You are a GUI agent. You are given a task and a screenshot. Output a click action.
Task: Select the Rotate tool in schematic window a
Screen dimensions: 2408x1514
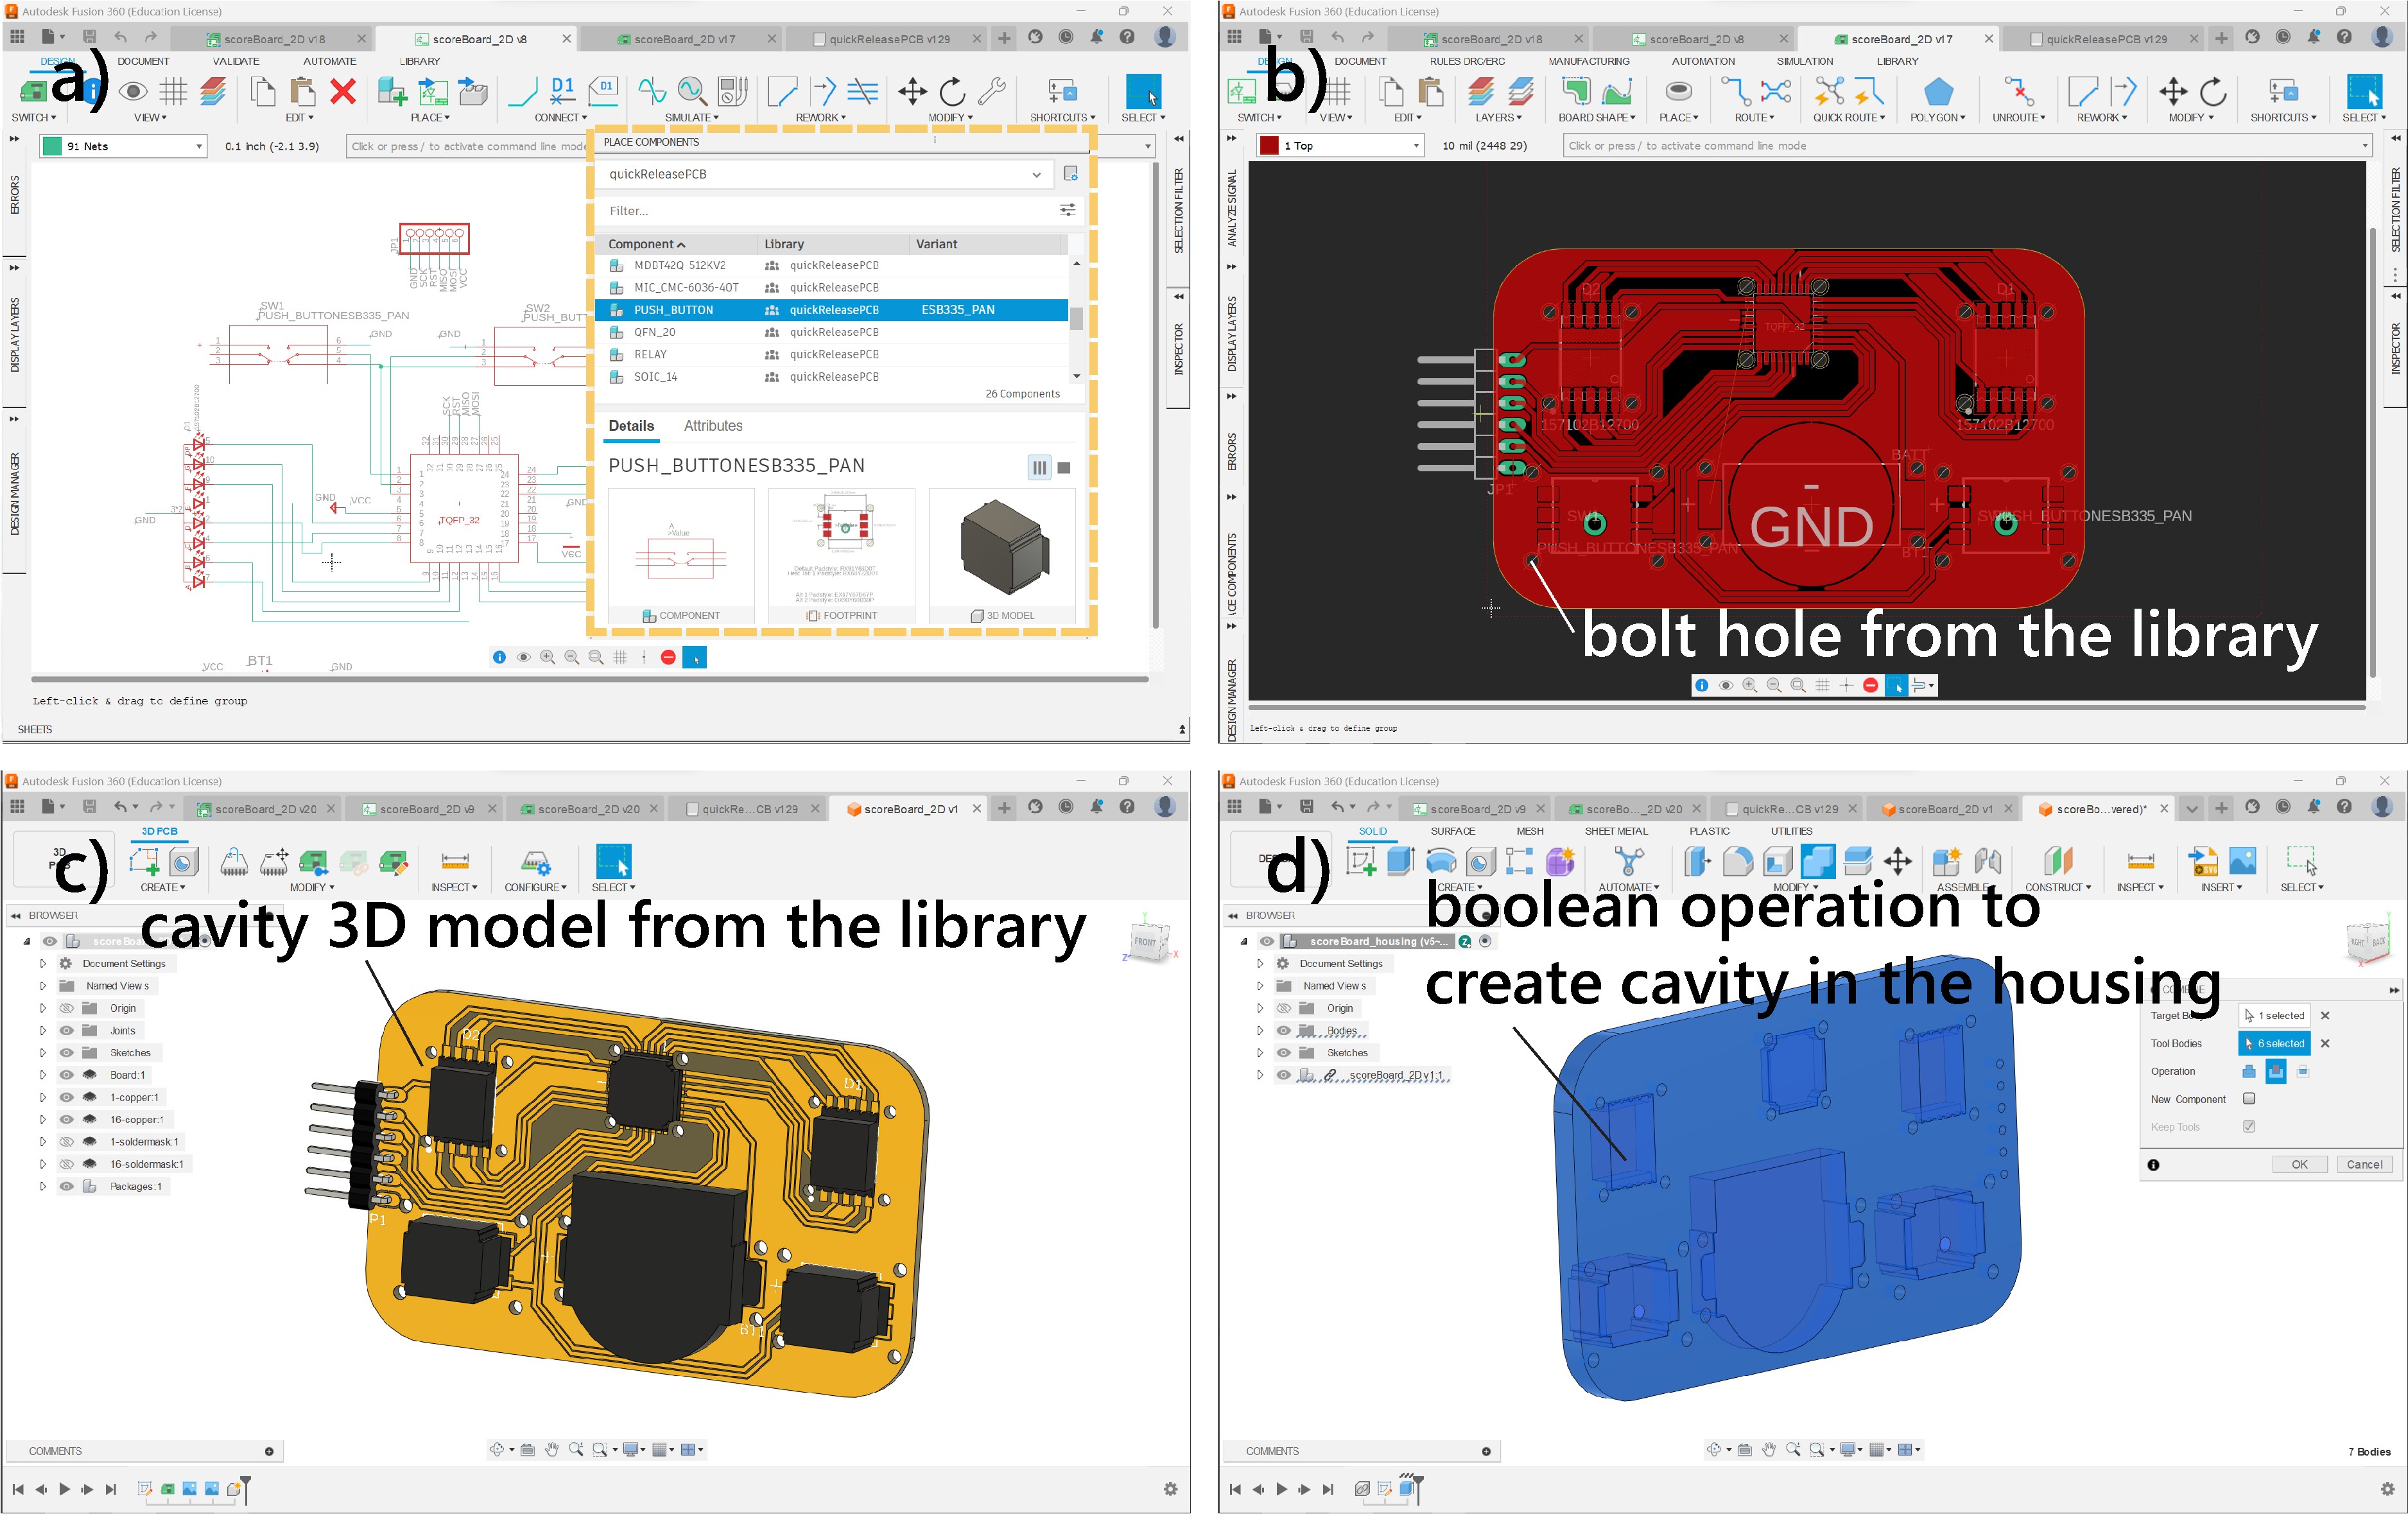(952, 92)
